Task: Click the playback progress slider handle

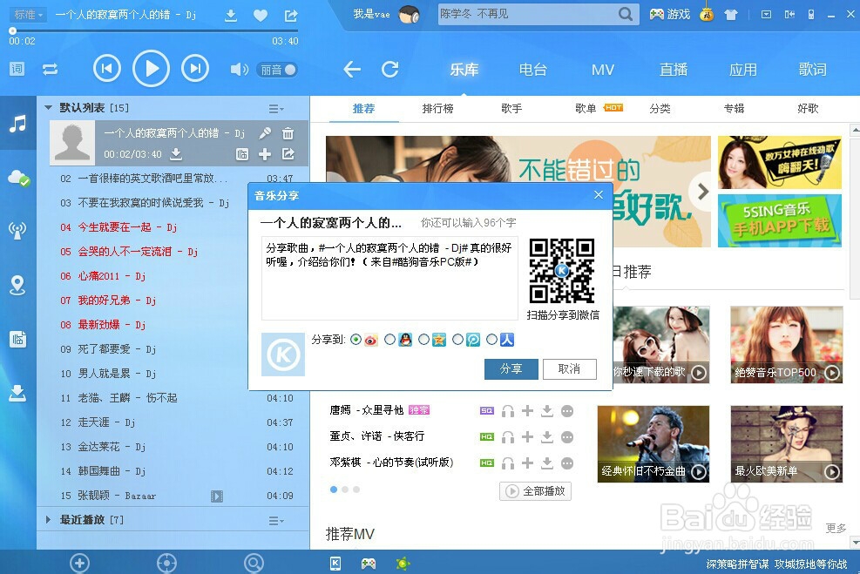Action: tap(12, 30)
